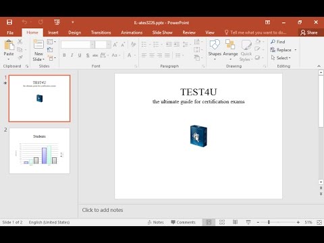324x243 pixels.
Task: Expand the Section dropdown
Action: (x=52, y=58)
